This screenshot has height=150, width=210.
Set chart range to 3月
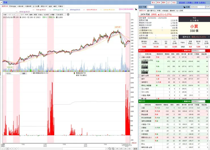pyautogui.click(x=117, y=149)
